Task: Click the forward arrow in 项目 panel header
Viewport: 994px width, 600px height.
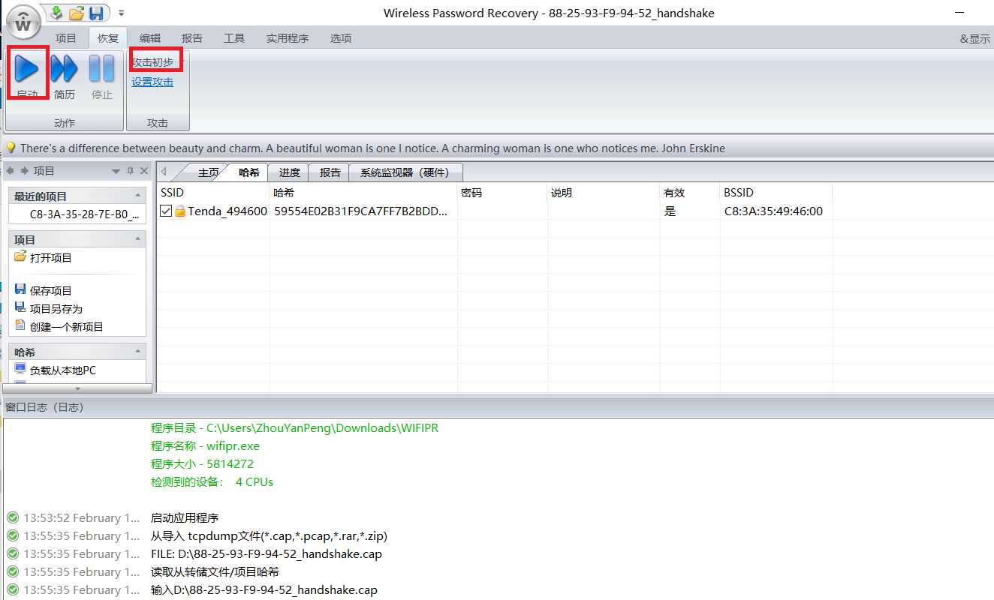Action: (25, 171)
